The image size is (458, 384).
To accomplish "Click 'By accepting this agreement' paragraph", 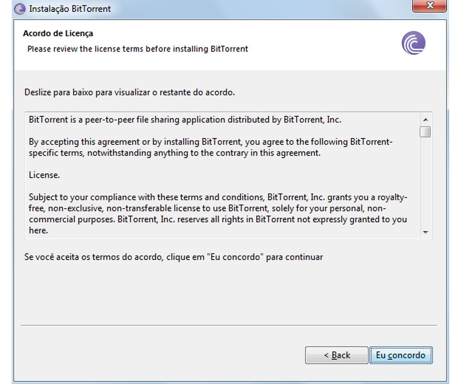I will [210, 148].
